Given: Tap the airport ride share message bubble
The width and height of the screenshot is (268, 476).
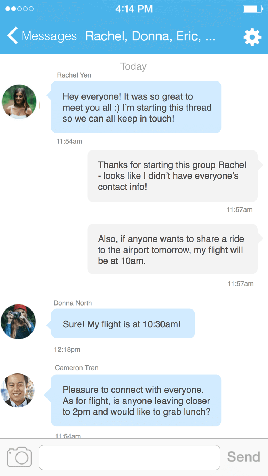Looking at the screenshot, I should (x=172, y=249).
